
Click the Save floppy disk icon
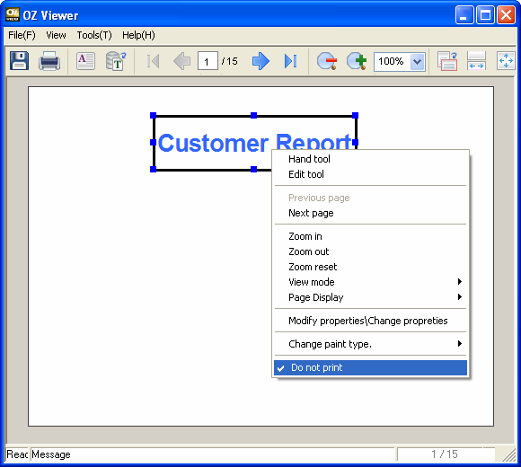(x=19, y=60)
